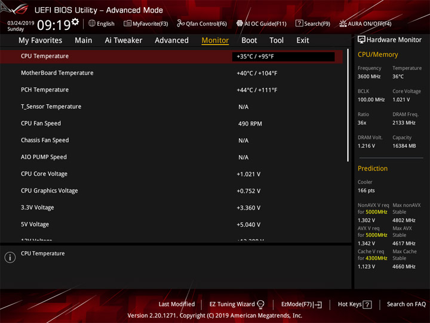Click the Hot Keys question-mark box icon
This screenshot has width=430, height=323.
coord(367,304)
